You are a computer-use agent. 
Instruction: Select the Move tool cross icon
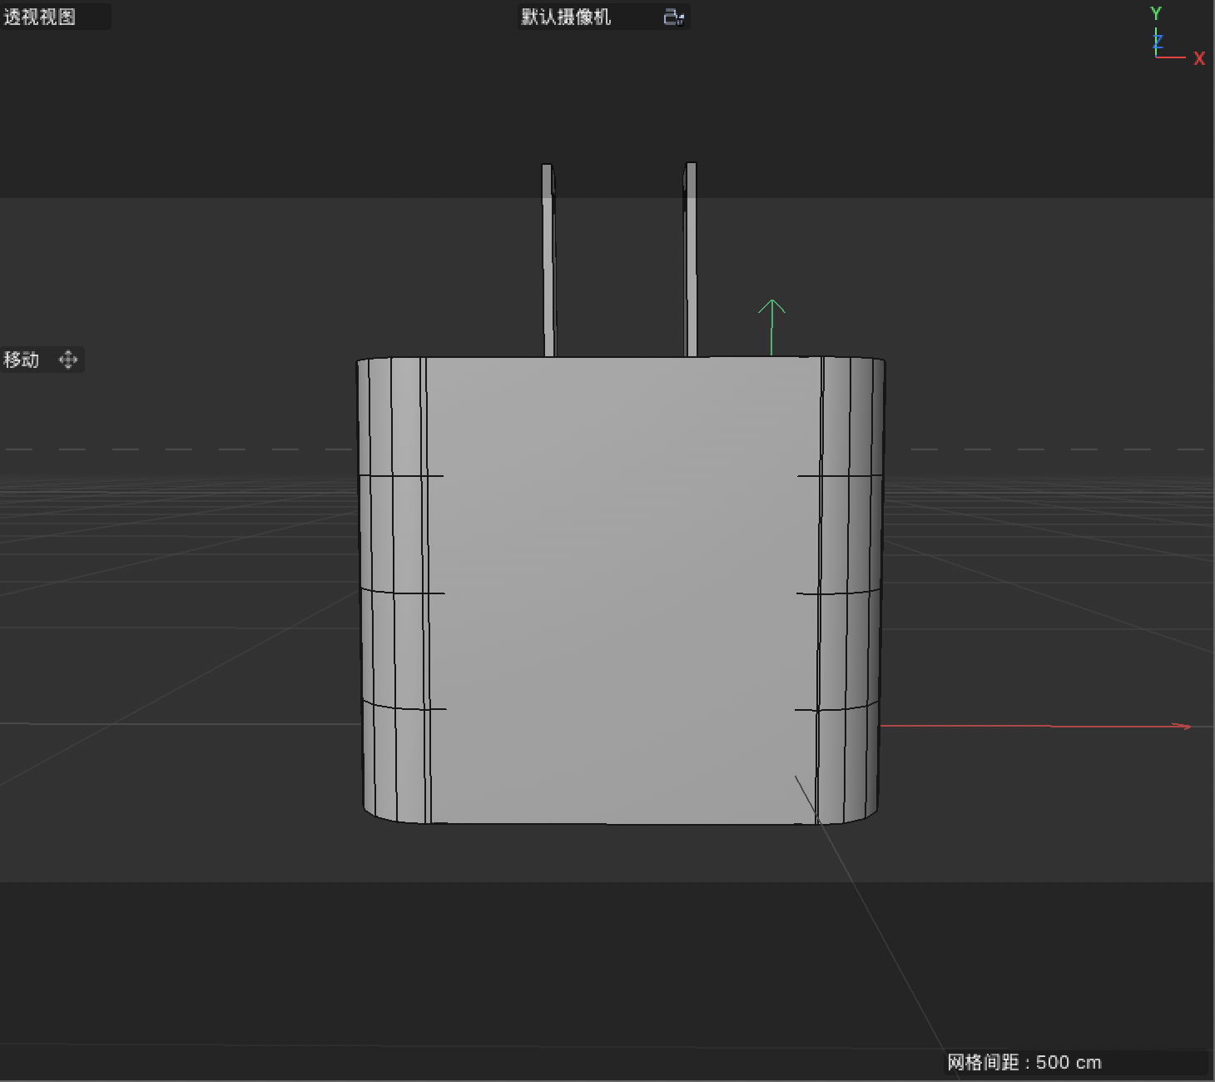click(x=68, y=360)
